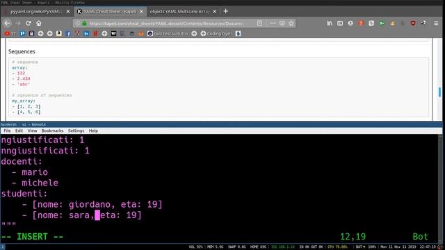Click the '- michele' line in vi
The image size is (445, 250).
(35, 183)
